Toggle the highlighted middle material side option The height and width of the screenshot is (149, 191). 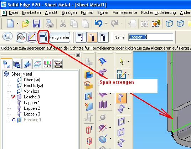[x=92, y=37]
